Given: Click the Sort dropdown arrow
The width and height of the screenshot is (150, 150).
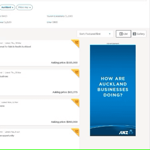Looking at the screenshot, I should [x=110, y=34].
